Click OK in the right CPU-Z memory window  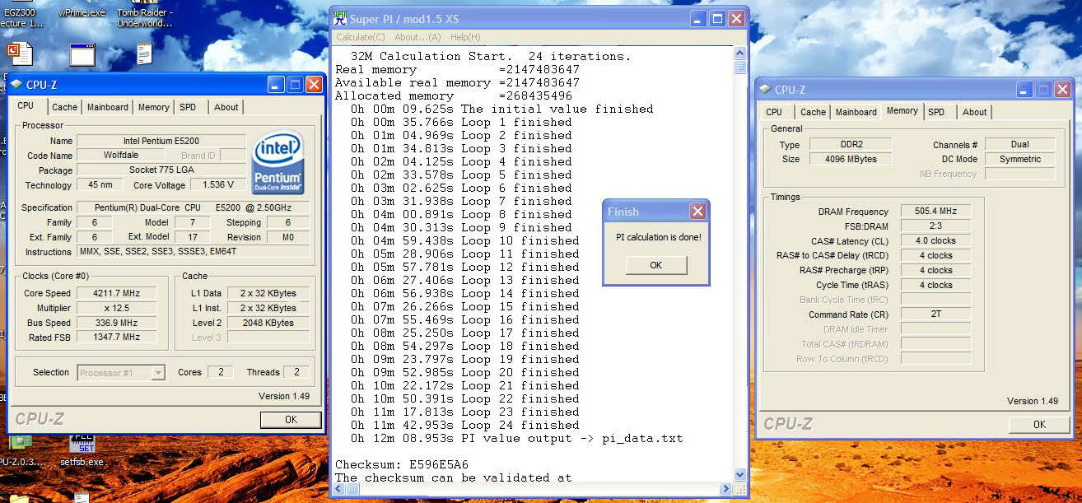pos(1039,424)
